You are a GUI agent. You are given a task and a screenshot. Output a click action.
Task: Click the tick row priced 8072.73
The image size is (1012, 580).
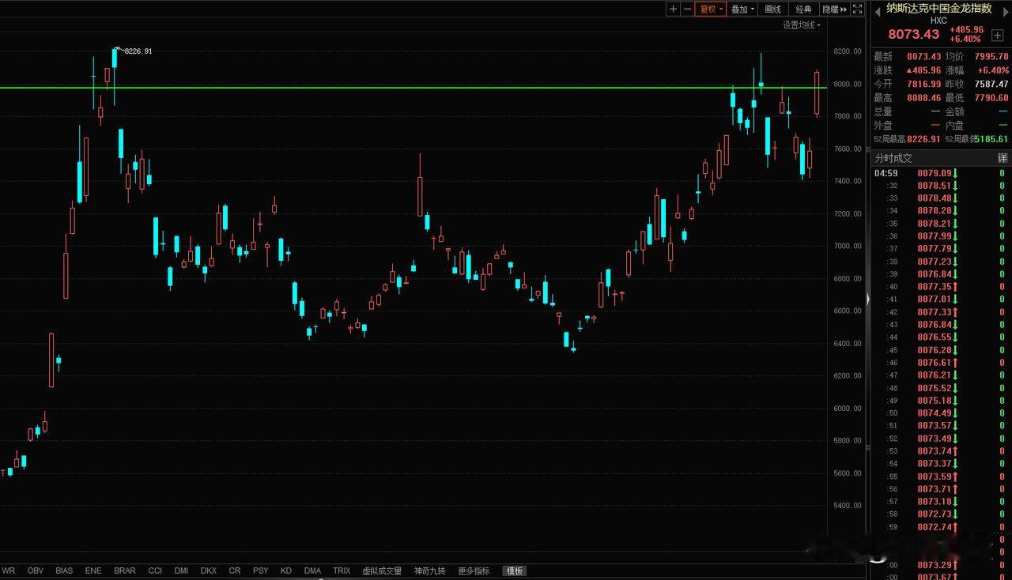click(941, 514)
